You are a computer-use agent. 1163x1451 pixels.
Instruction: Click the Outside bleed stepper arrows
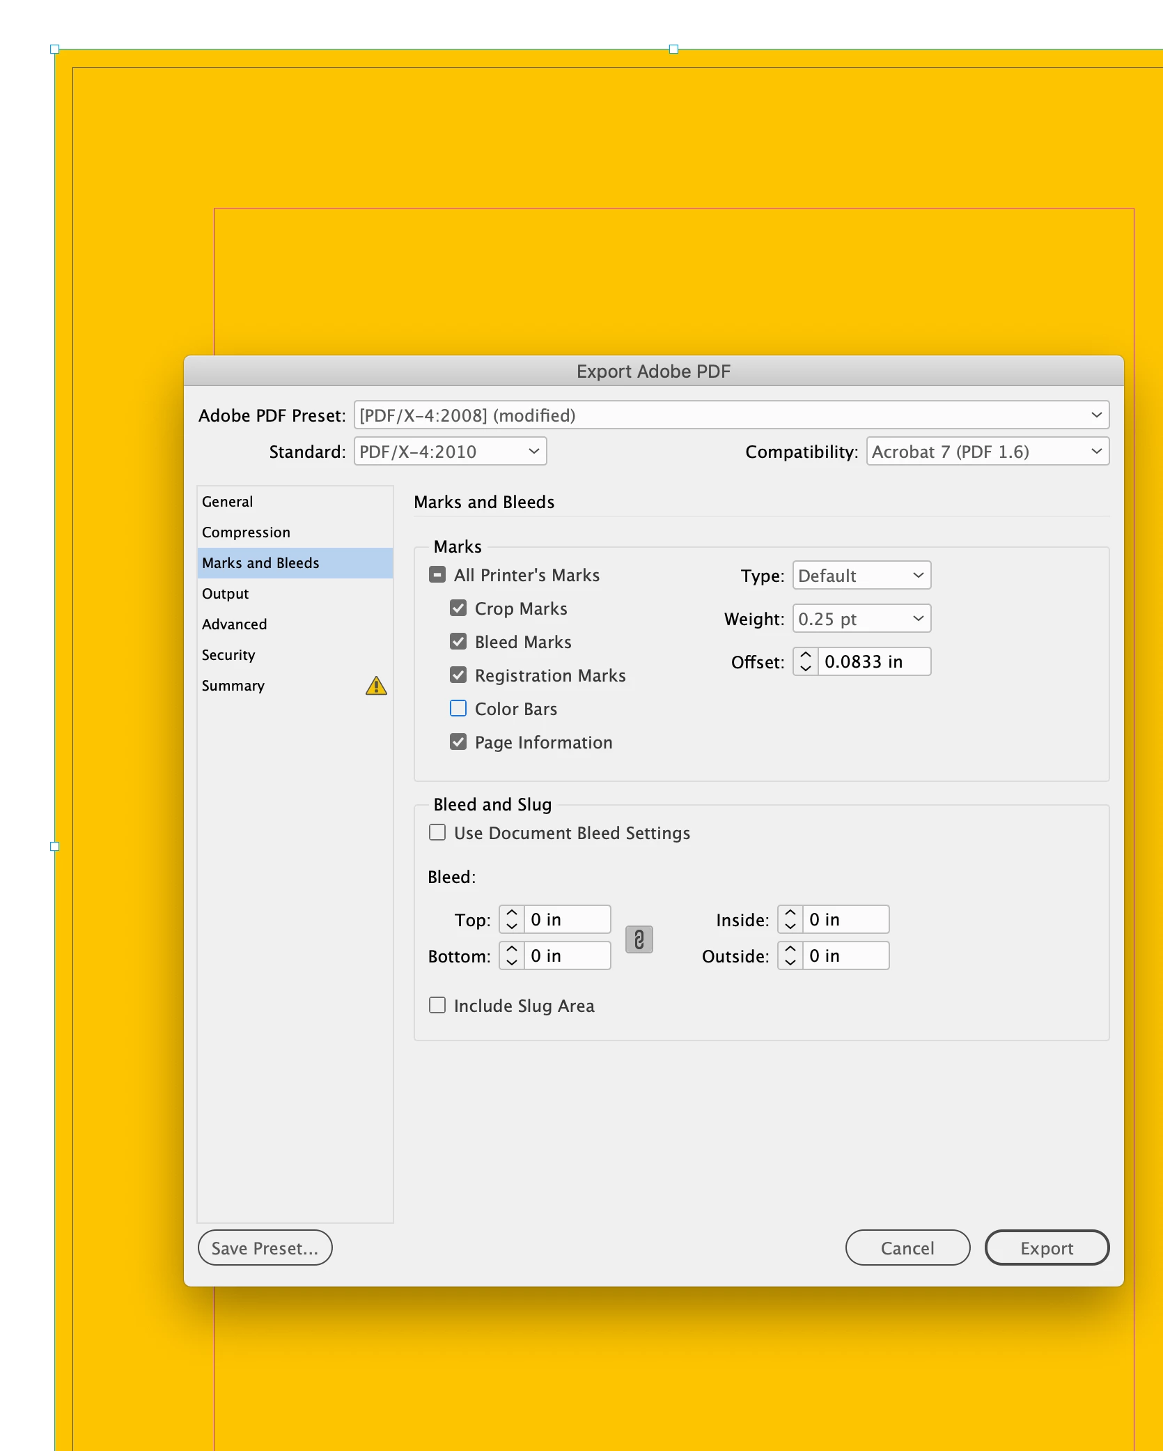[x=790, y=955]
